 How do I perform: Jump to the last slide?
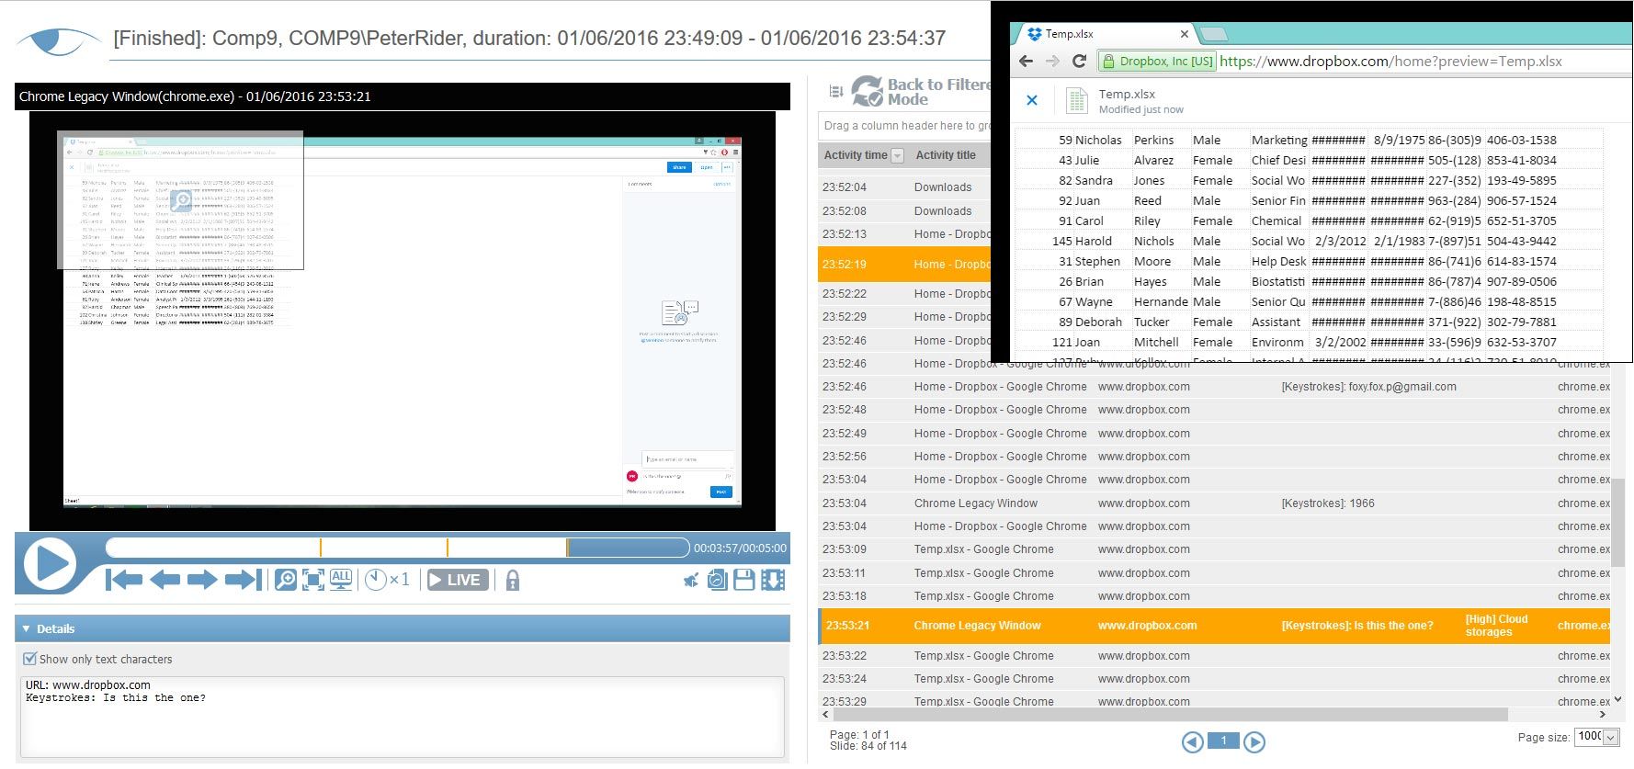pyautogui.click(x=243, y=580)
